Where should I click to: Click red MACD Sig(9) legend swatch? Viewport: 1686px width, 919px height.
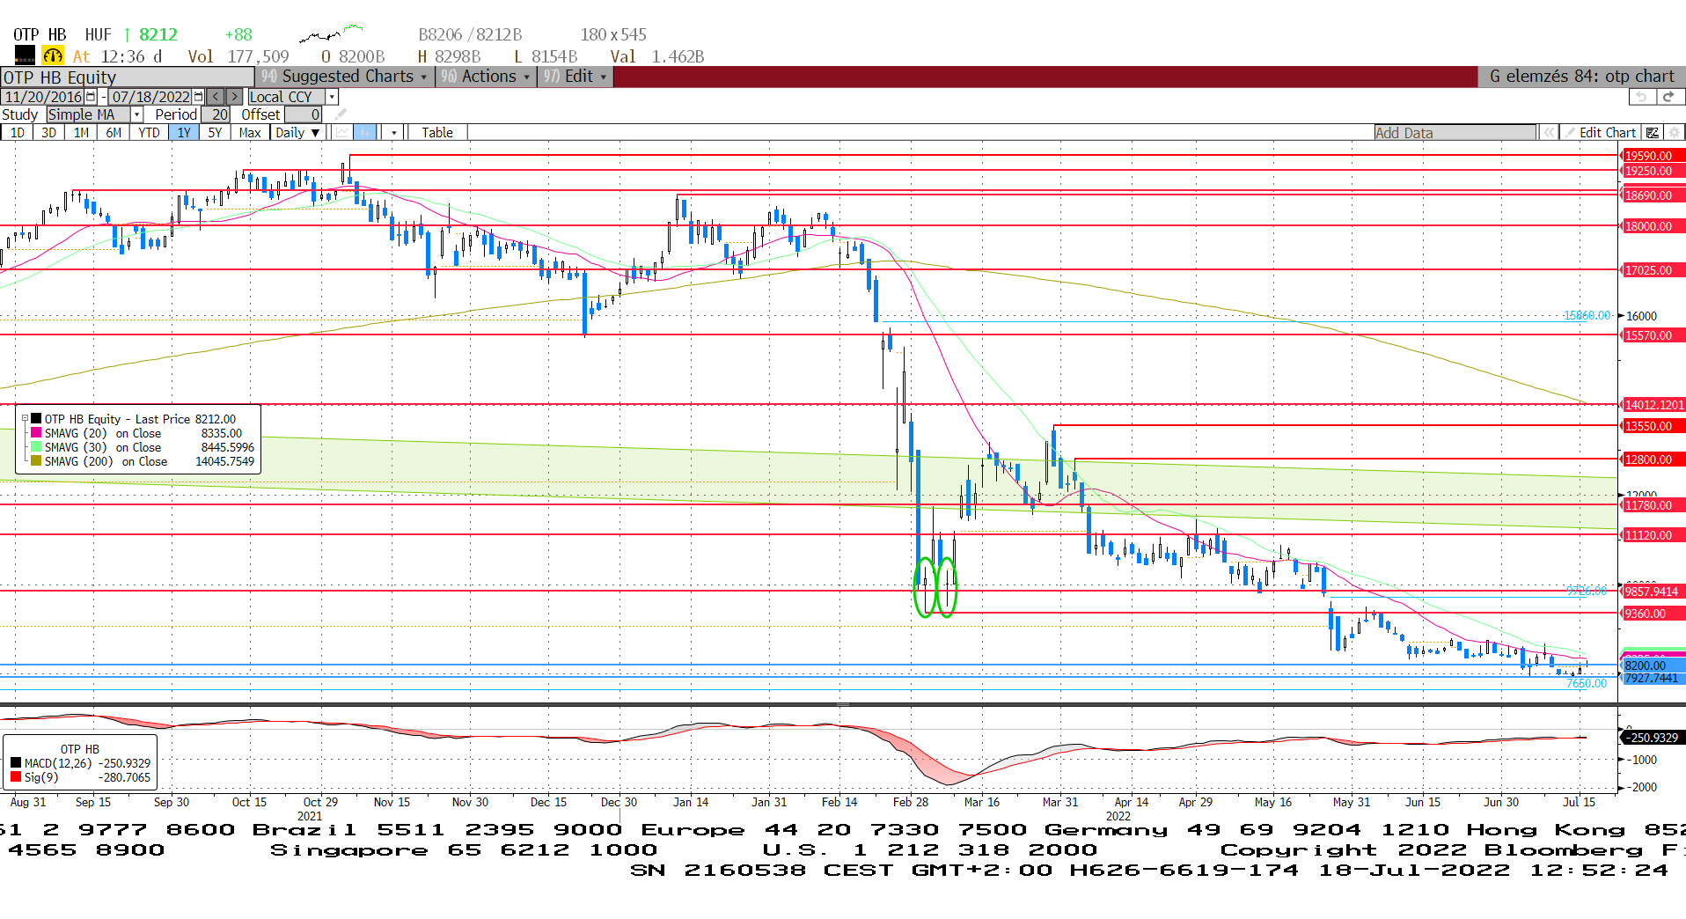pos(16,777)
